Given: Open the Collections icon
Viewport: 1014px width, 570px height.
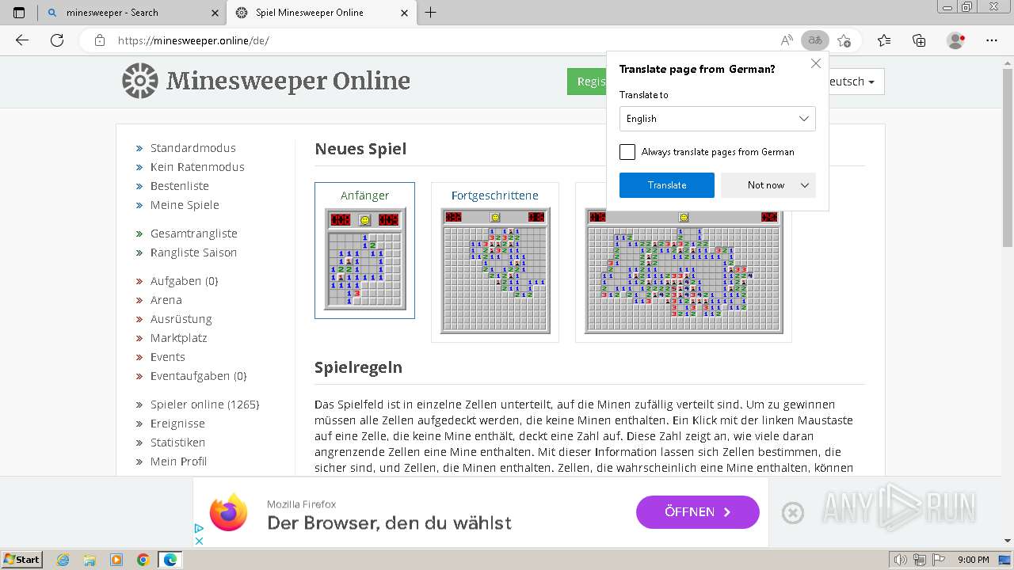Looking at the screenshot, I should click(919, 40).
